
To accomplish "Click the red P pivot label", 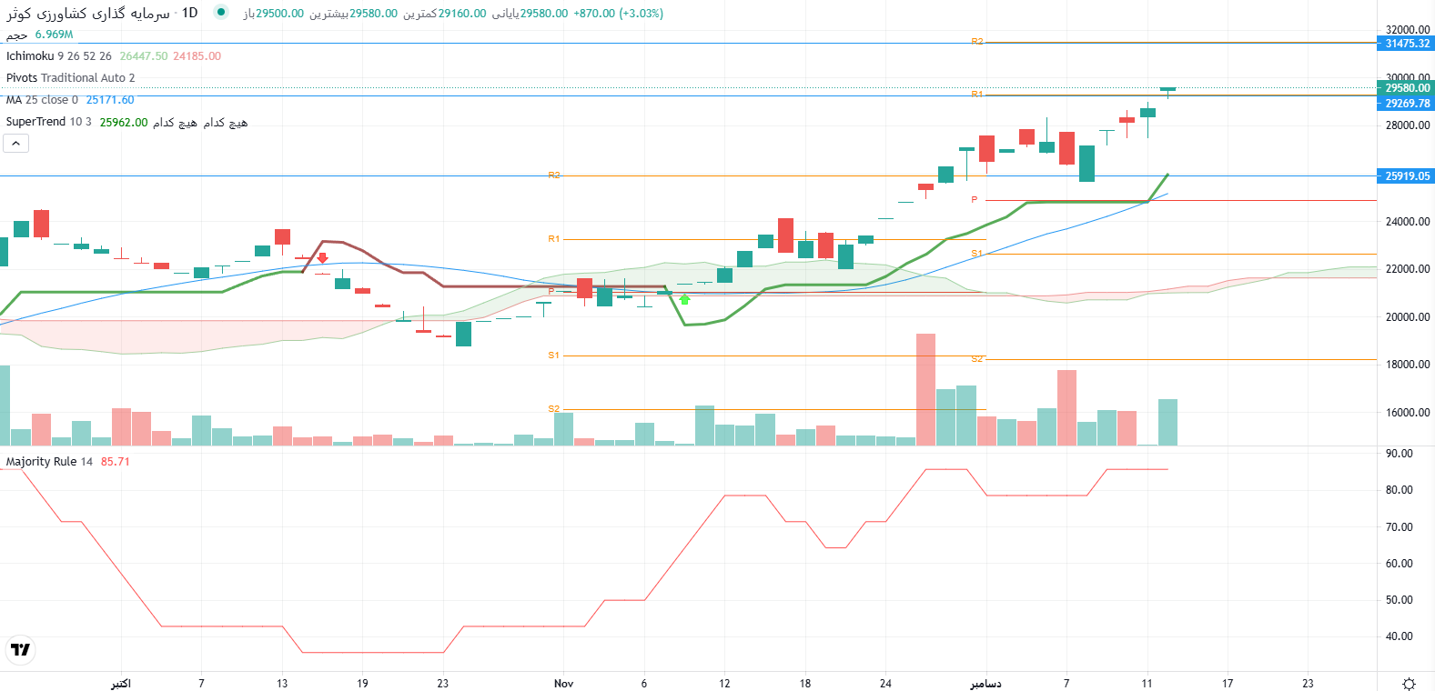I will 975,200.
